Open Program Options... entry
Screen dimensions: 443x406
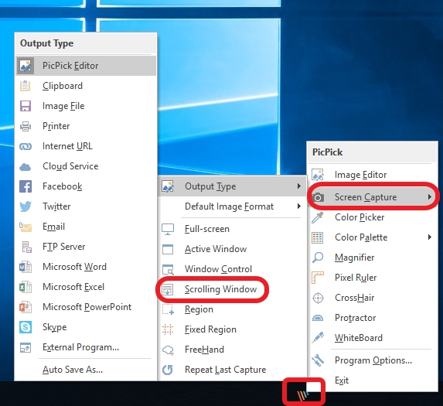pyautogui.click(x=373, y=360)
